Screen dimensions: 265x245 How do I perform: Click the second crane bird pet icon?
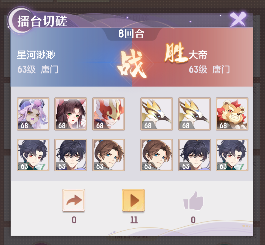click(195, 114)
